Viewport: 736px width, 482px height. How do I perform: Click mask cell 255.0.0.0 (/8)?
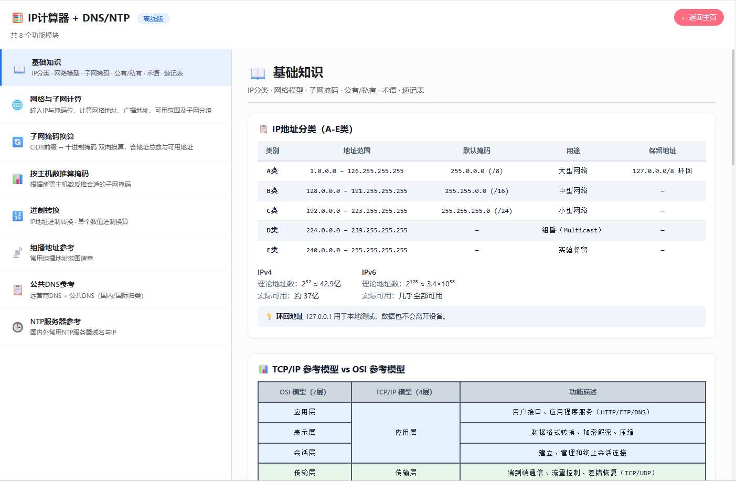(x=476, y=171)
